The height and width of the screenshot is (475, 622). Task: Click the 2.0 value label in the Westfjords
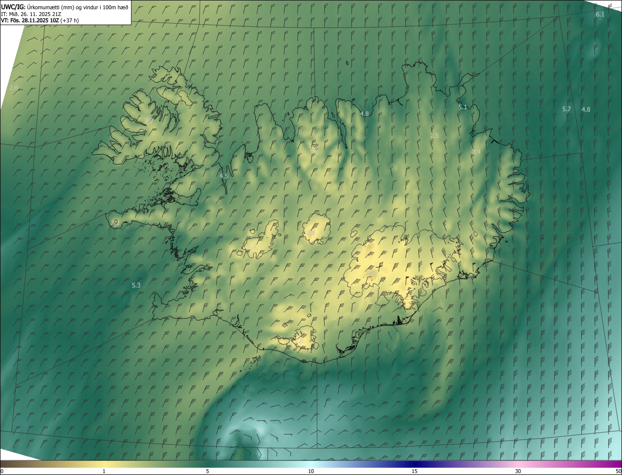pyautogui.click(x=148, y=121)
